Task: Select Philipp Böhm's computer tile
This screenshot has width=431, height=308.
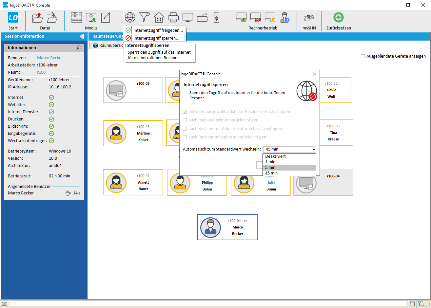Action: (x=197, y=186)
